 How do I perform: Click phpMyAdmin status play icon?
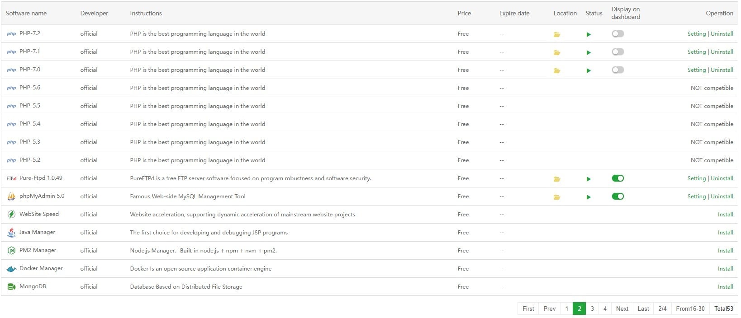(589, 197)
